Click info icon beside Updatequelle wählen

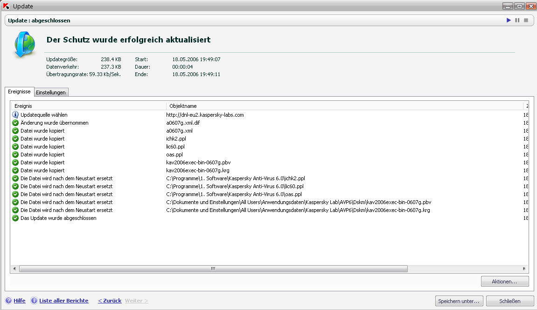click(15, 115)
